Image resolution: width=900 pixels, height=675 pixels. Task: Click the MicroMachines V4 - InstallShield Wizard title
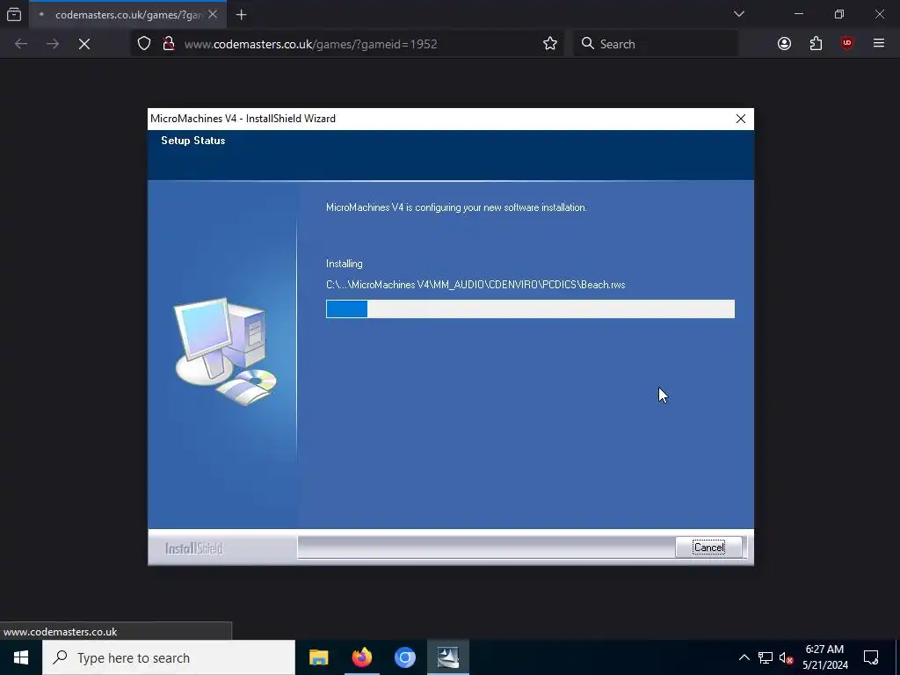point(243,119)
